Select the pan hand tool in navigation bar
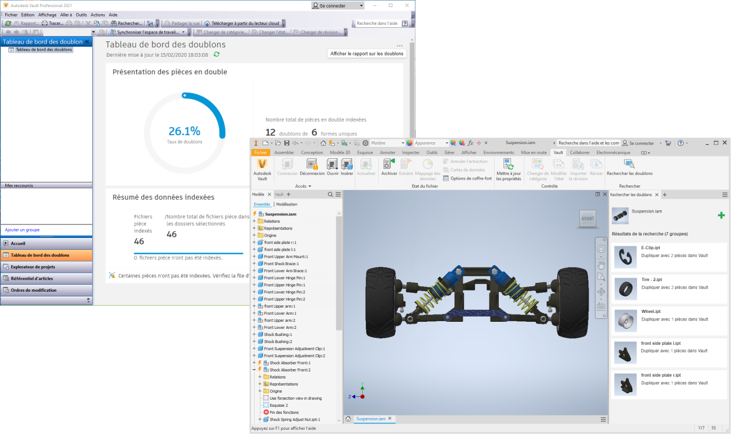731x434 pixels. tap(602, 264)
